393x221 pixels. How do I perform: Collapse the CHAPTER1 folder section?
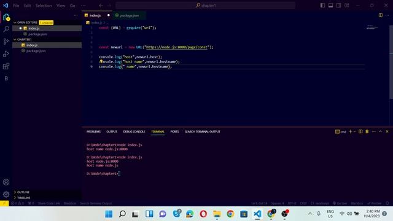[x=15, y=39]
